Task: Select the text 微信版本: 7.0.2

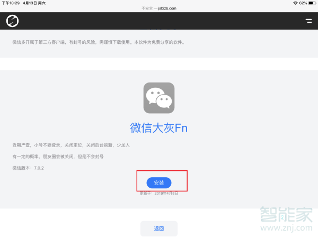Action: pos(28,168)
